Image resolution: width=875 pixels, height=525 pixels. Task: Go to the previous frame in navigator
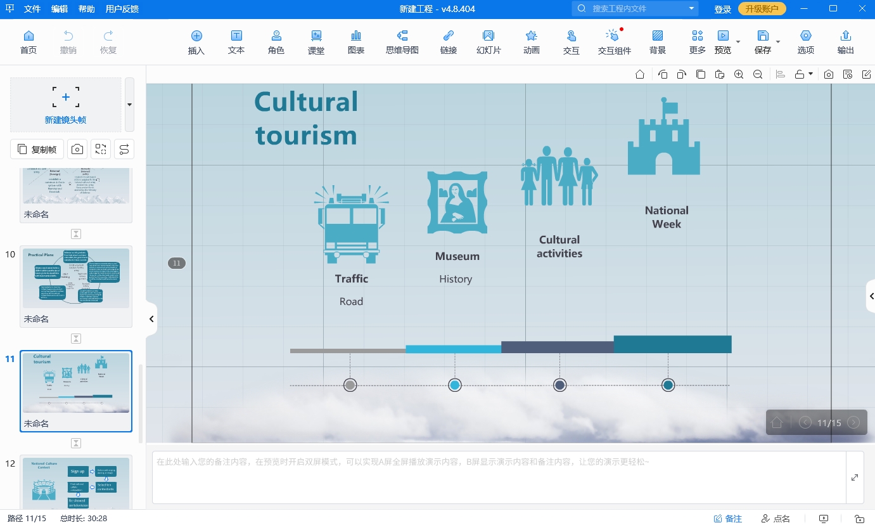[805, 422]
